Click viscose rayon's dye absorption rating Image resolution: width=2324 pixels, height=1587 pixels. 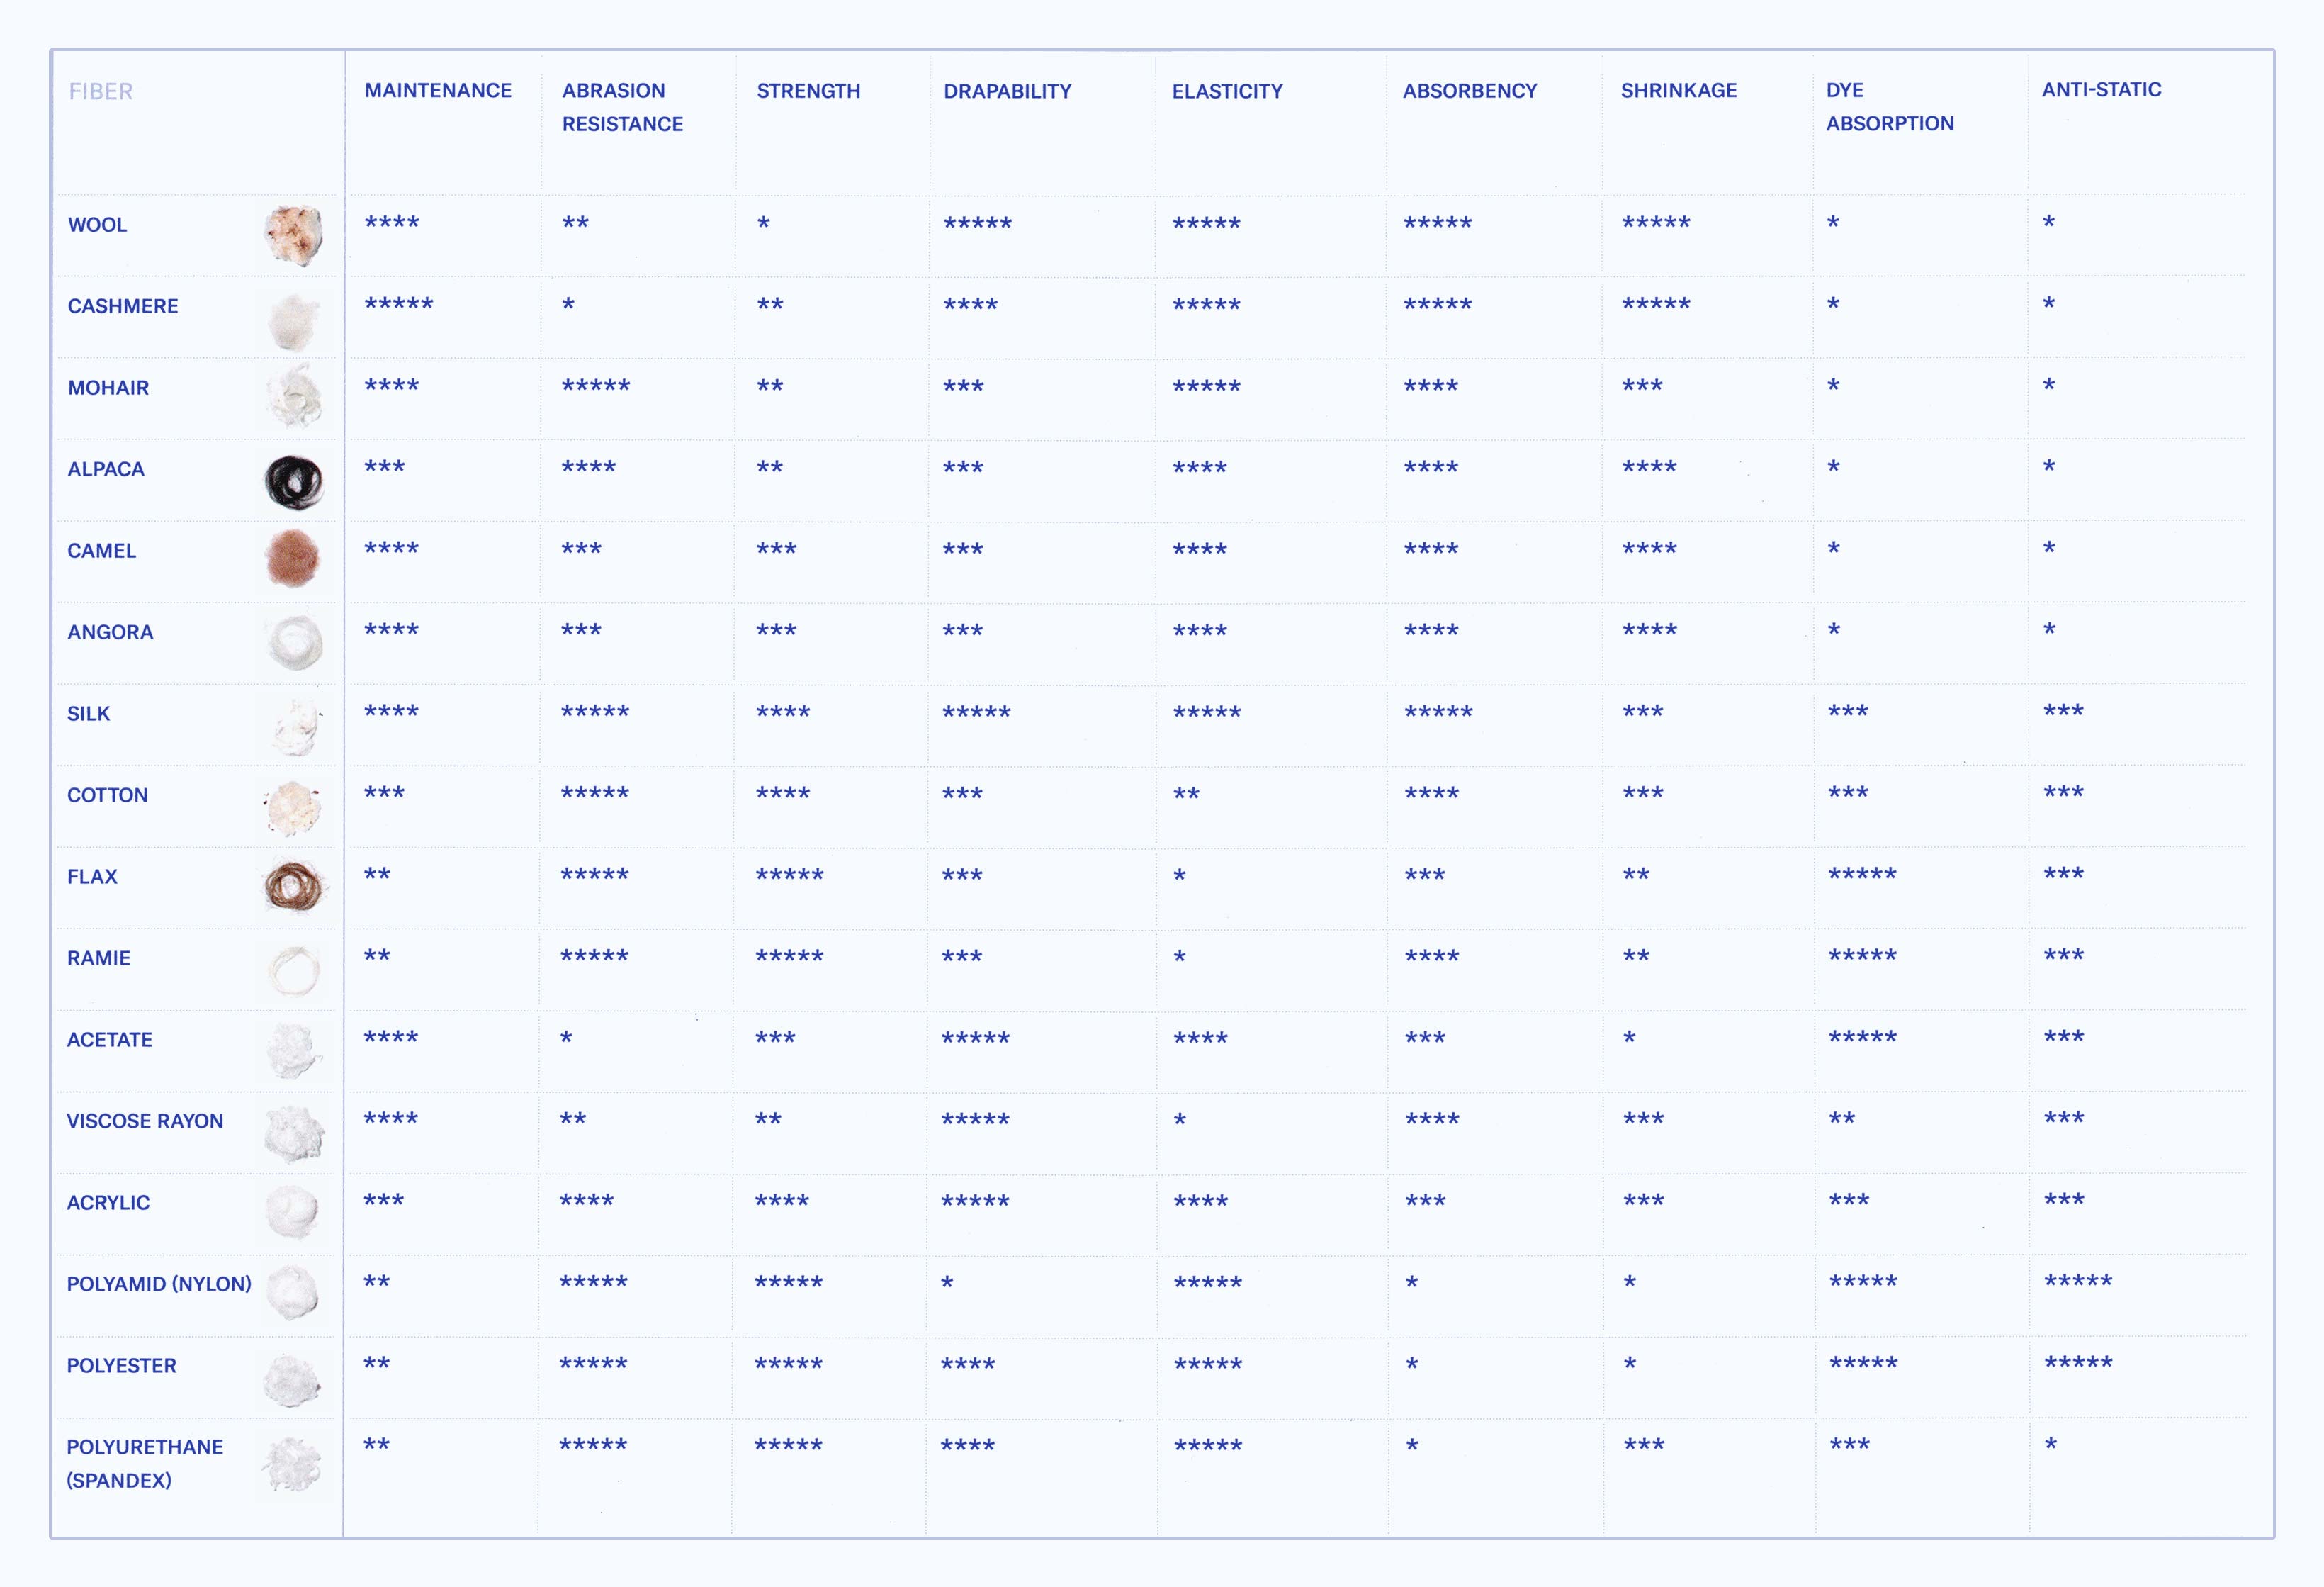pyautogui.click(x=1842, y=1118)
